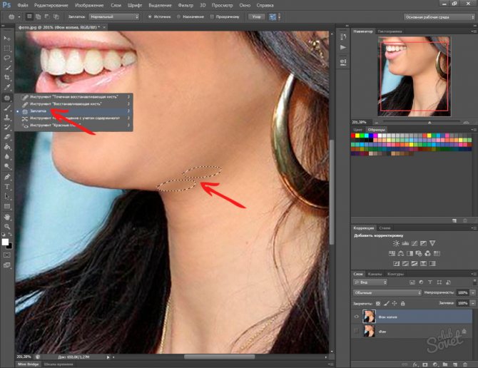
Task: Open the Заплатка mode dropdown (Нормальный)
Action: (x=113, y=16)
